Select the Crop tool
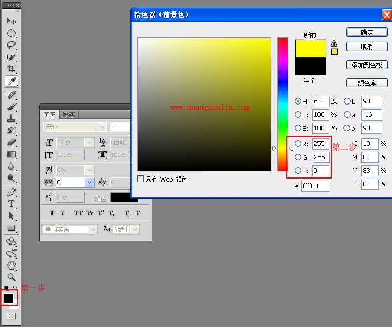This screenshot has width=392, height=327. pyautogui.click(x=11, y=69)
